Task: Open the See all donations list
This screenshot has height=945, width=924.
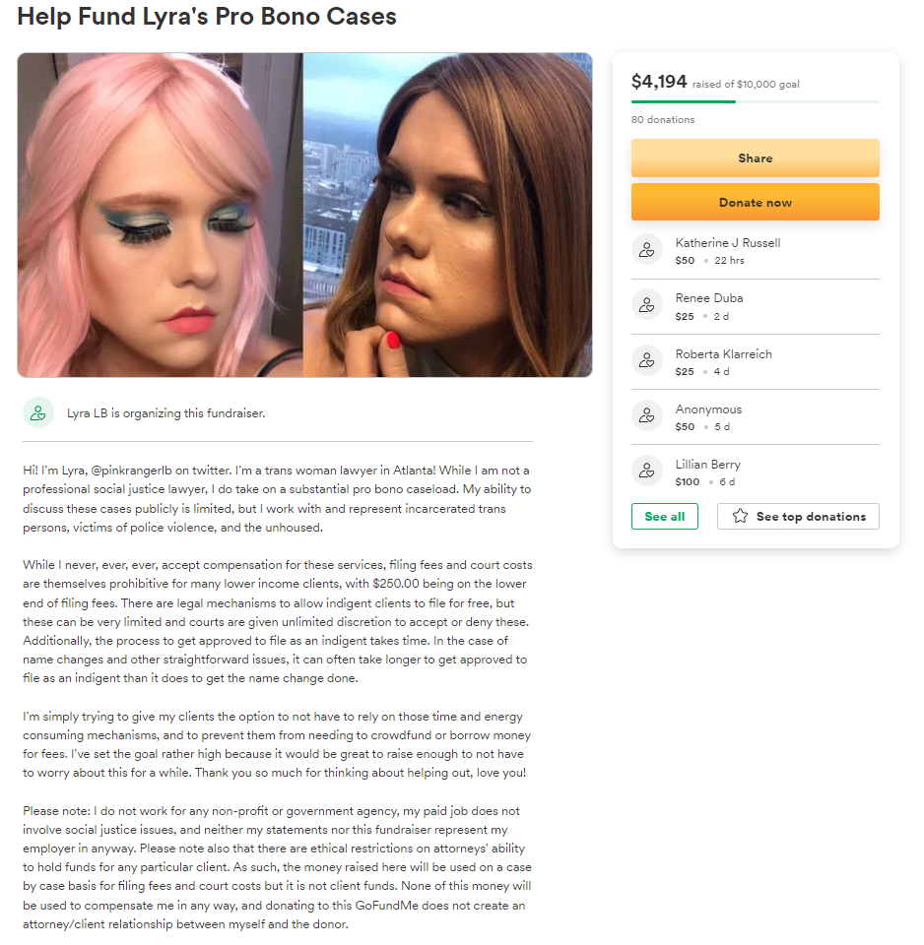Action: click(665, 517)
